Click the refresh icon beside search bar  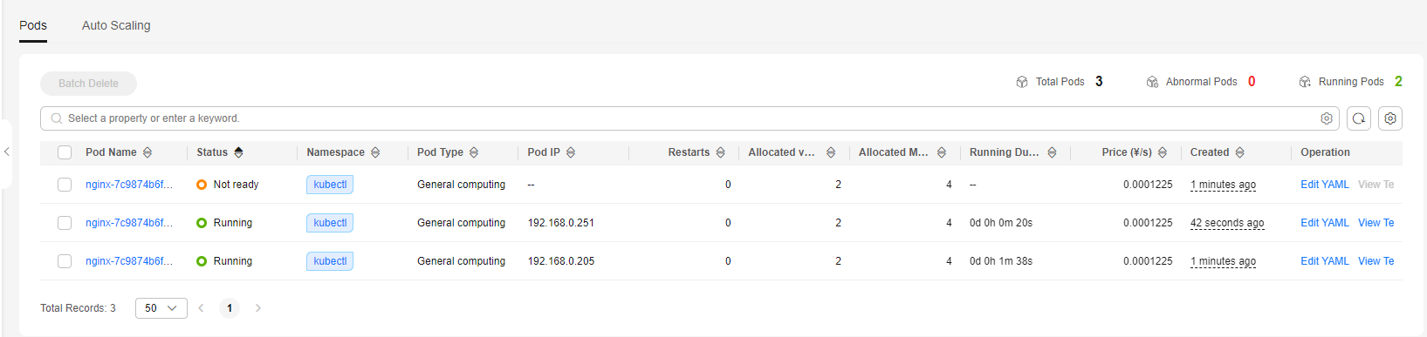[1358, 118]
